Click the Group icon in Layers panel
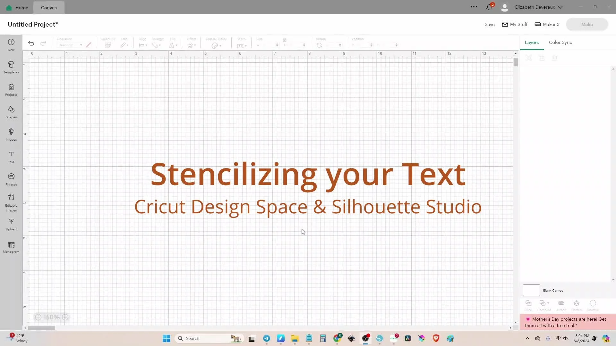616x346 pixels. [x=529, y=58]
